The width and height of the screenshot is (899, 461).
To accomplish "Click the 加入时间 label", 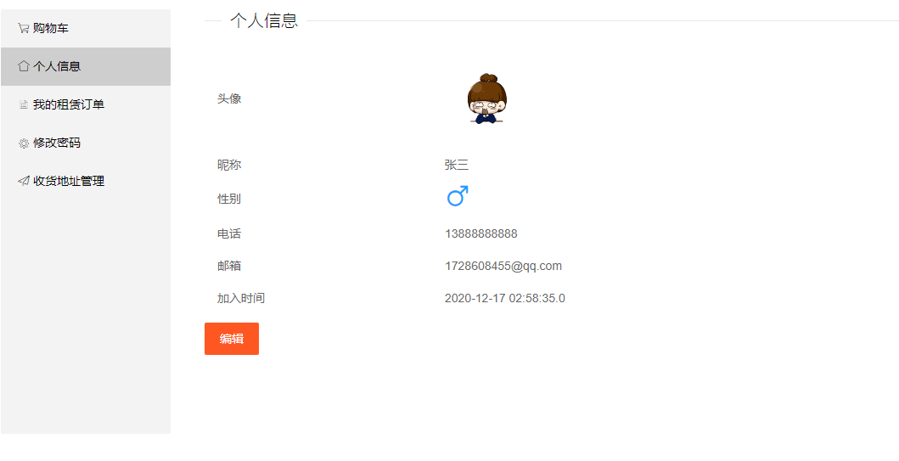I will point(241,298).
